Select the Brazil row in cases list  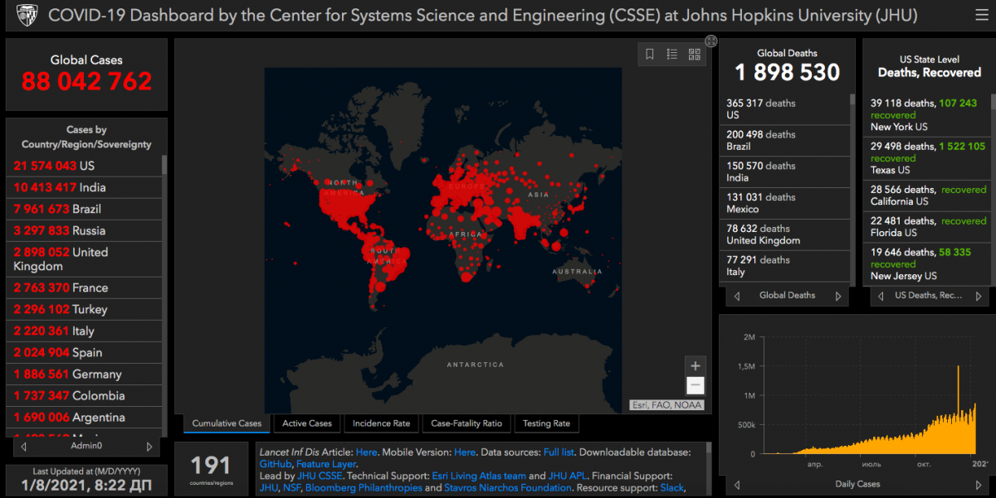(84, 209)
